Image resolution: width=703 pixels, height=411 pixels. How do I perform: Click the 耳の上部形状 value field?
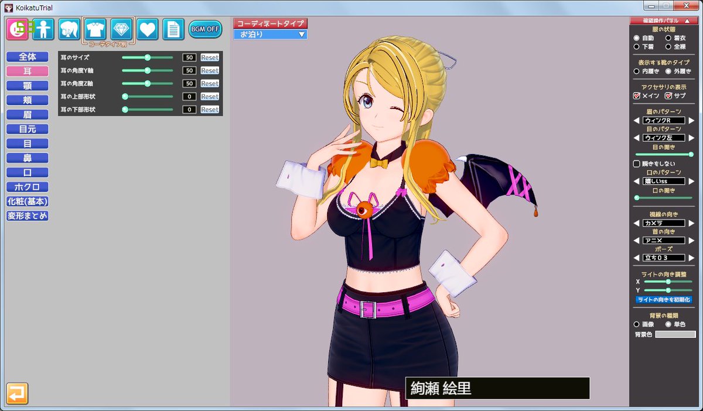[x=189, y=97]
